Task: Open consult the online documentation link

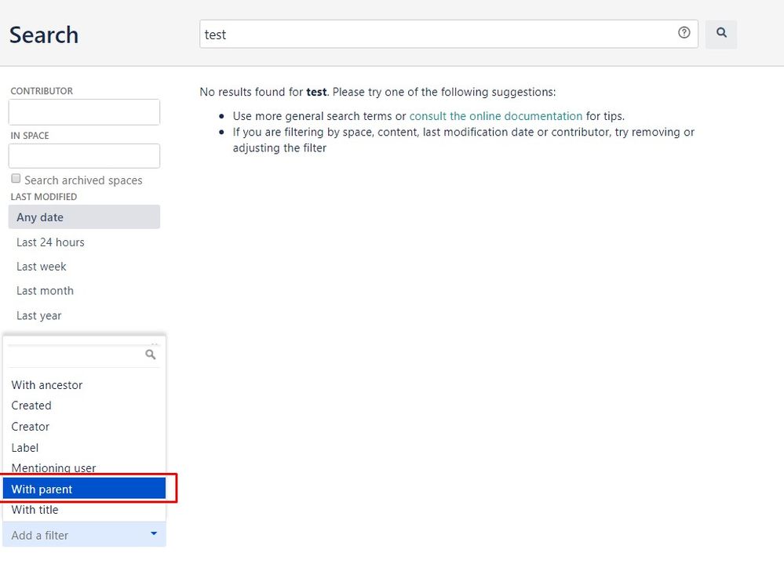Action: coord(495,116)
